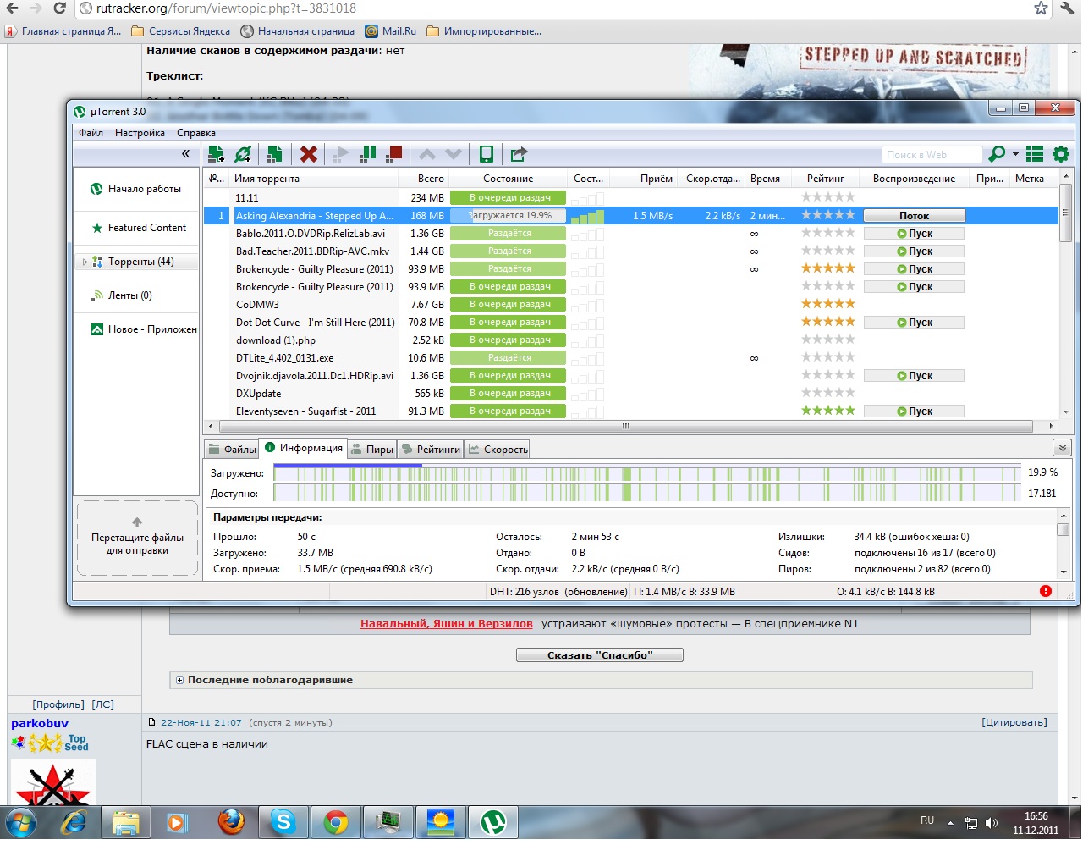Image resolution: width=1083 pixels, height=867 pixels.
Task: Open search provider dropdown arrow
Action: point(1015,155)
